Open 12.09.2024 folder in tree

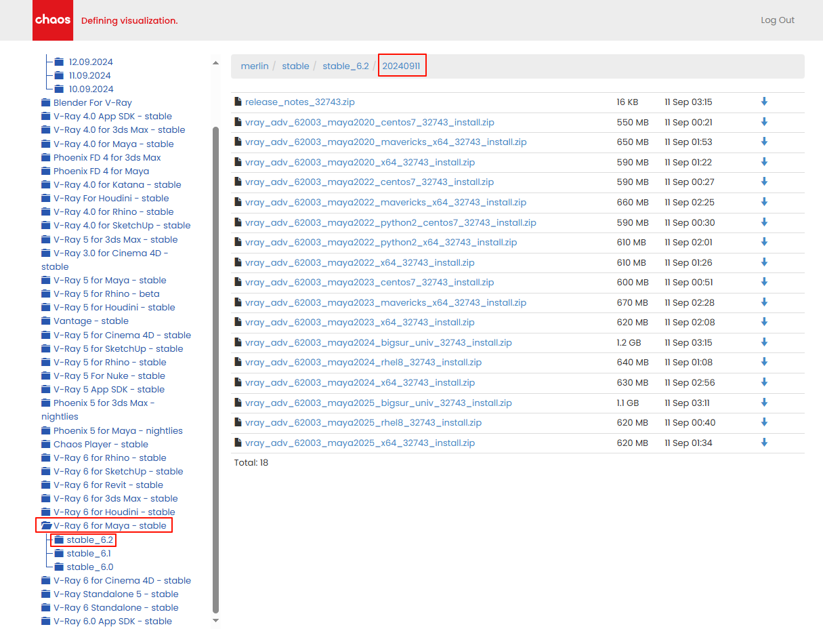click(91, 62)
